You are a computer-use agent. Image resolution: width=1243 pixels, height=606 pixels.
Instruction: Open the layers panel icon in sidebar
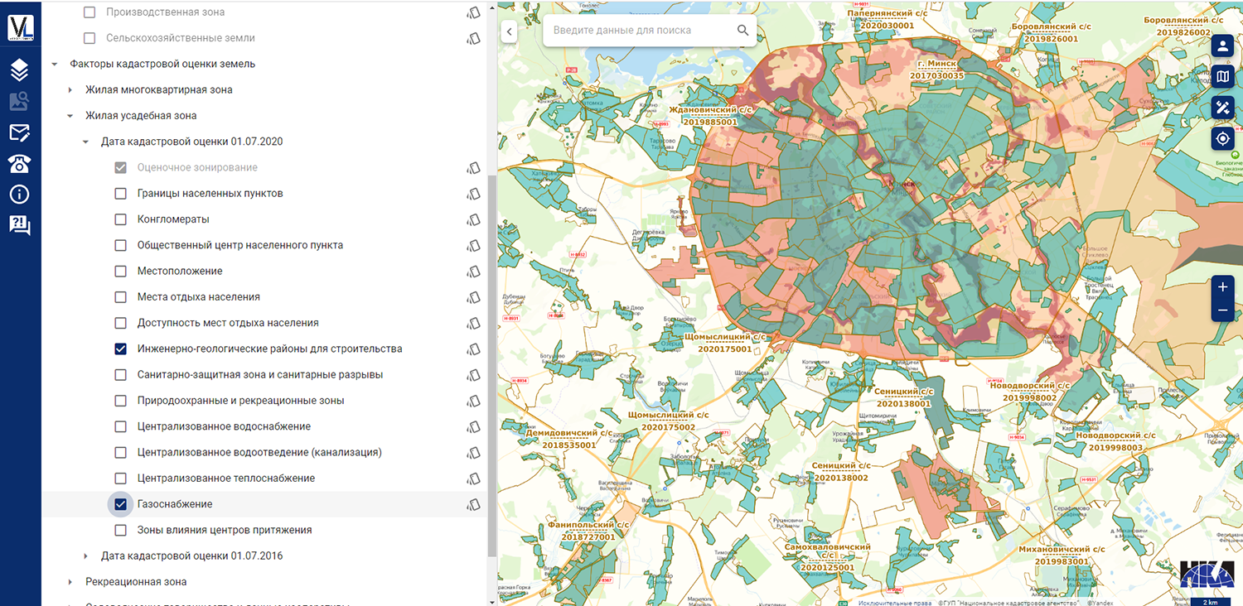point(20,70)
